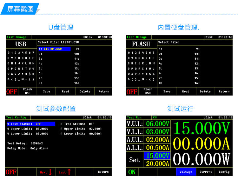This screenshot has height=186, width=238.
Task: Toggle the OFF indicator in USB screen
Action: coord(12,91)
